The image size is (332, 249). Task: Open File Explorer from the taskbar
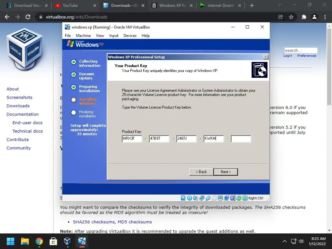[x=25, y=241]
